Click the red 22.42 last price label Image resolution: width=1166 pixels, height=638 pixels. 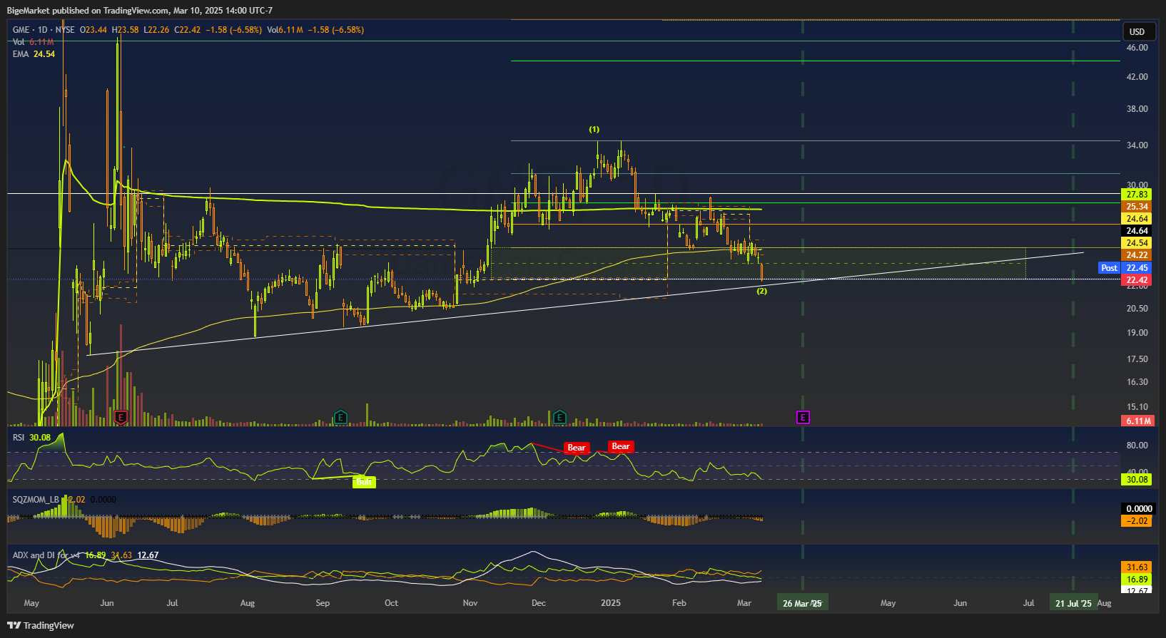coord(1137,280)
